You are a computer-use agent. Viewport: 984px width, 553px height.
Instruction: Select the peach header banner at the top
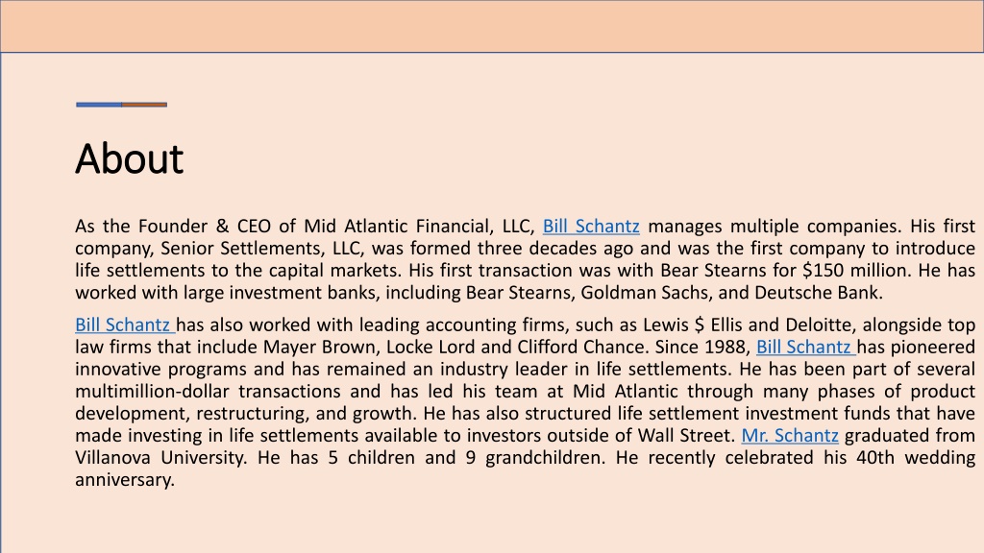492,26
